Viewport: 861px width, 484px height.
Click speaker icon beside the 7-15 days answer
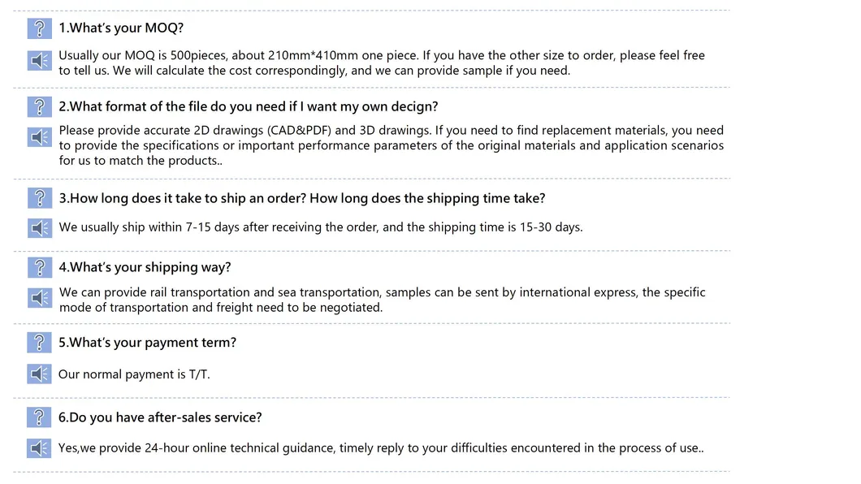coord(39,227)
